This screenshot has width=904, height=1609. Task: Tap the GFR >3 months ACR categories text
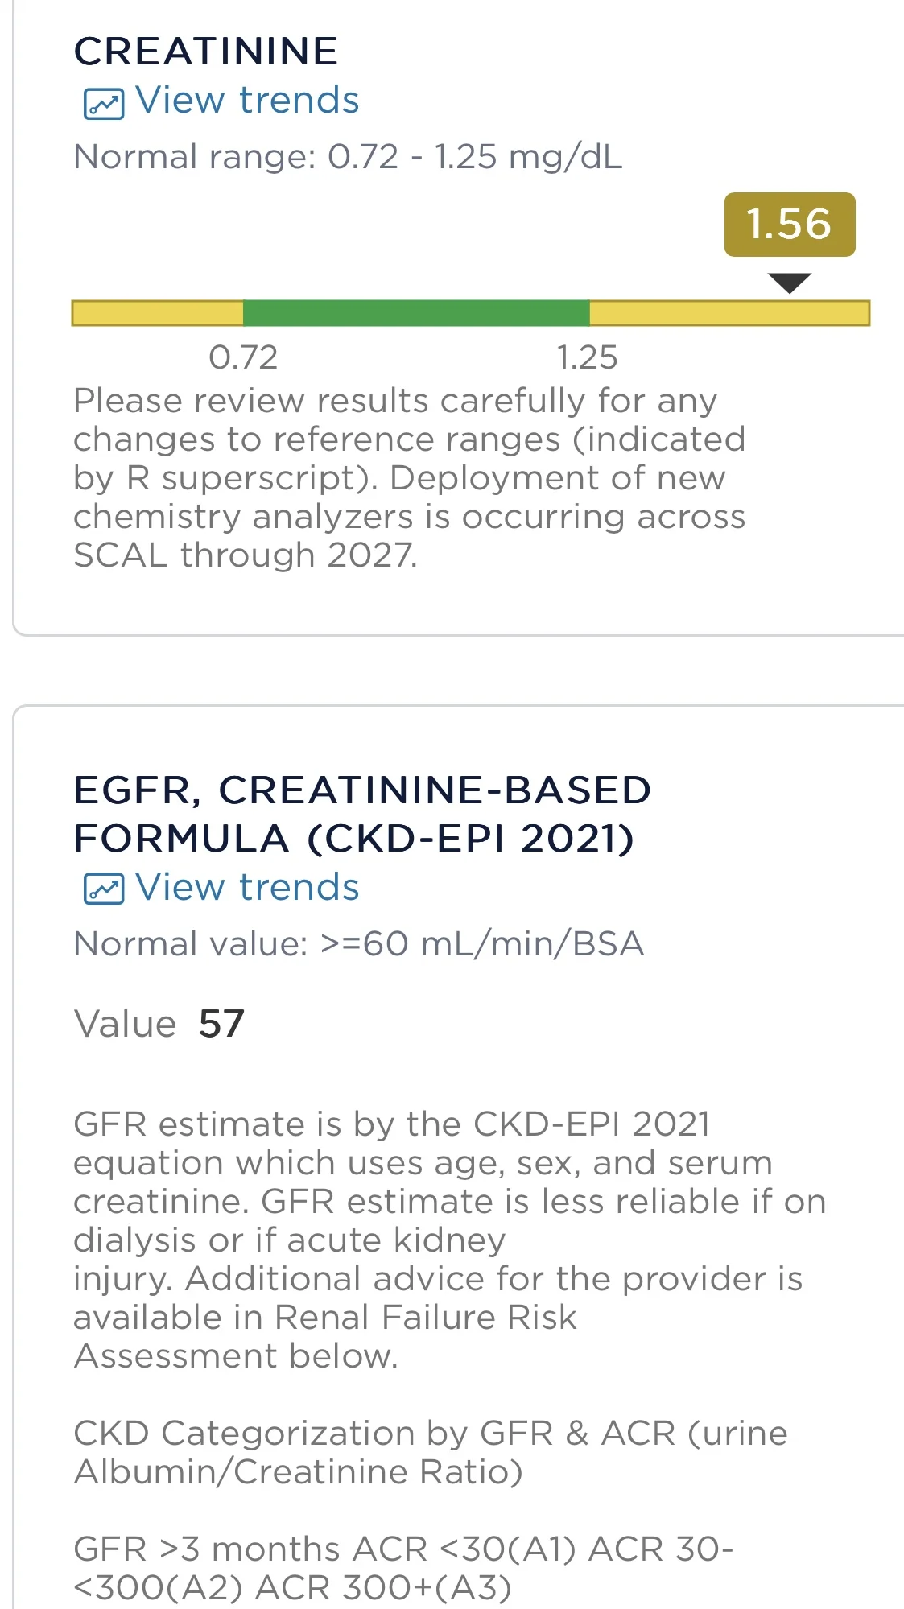(x=402, y=1568)
